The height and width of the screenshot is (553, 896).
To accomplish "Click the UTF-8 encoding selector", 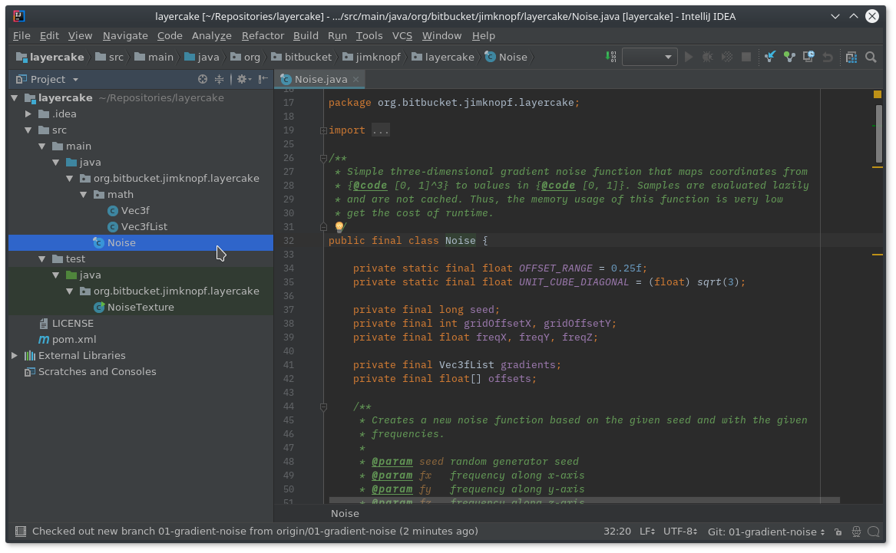I will click(x=680, y=532).
